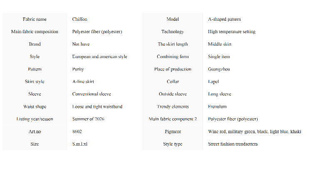
Task: Select the "Guangzhou" production place
Action: [219, 69]
